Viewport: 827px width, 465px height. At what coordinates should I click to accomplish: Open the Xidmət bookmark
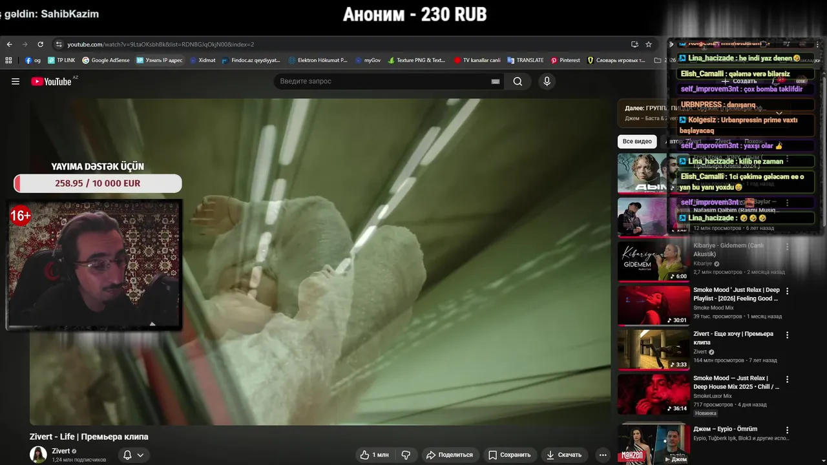(x=203, y=60)
